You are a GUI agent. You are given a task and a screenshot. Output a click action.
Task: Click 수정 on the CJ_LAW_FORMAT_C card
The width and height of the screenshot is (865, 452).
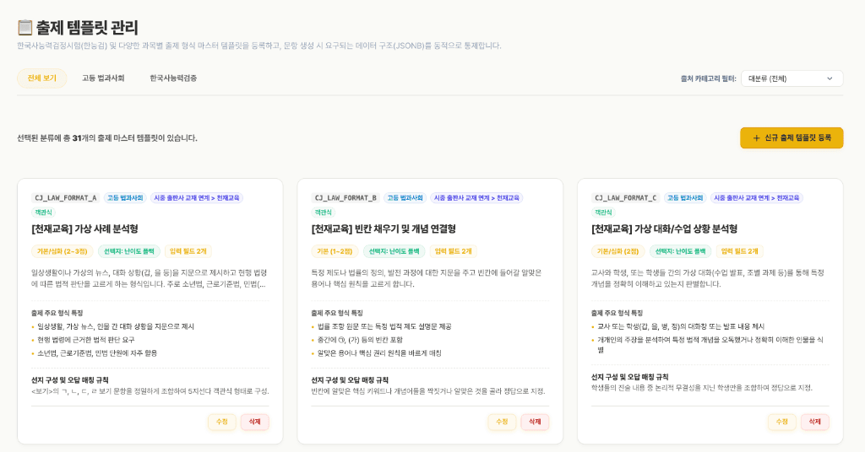click(781, 422)
